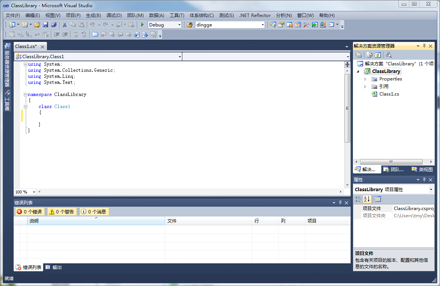Click the editor vertical scrollbar thumb
The width and height of the screenshot is (440, 286).
[x=347, y=108]
